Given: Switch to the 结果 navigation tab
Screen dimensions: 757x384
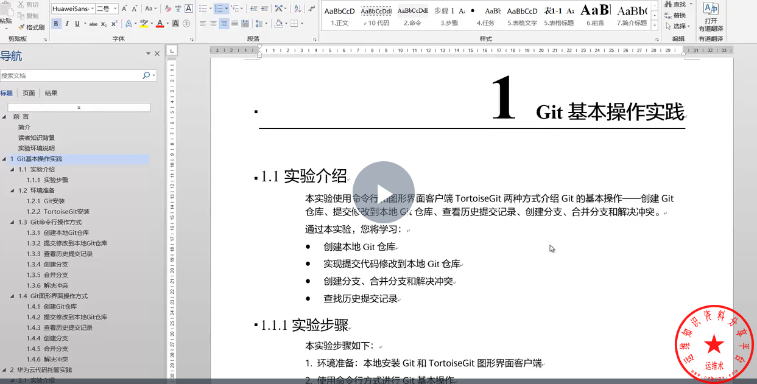Looking at the screenshot, I should (51, 93).
